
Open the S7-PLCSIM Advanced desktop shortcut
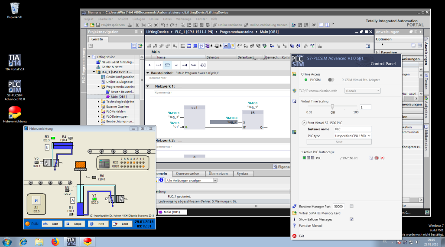coord(14,90)
